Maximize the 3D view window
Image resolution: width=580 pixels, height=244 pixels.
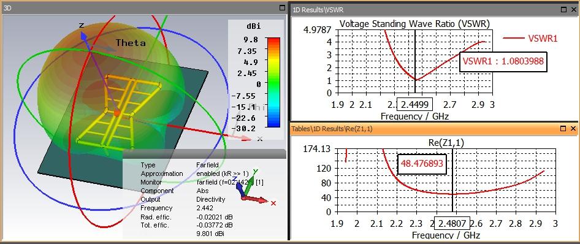coord(282,7)
